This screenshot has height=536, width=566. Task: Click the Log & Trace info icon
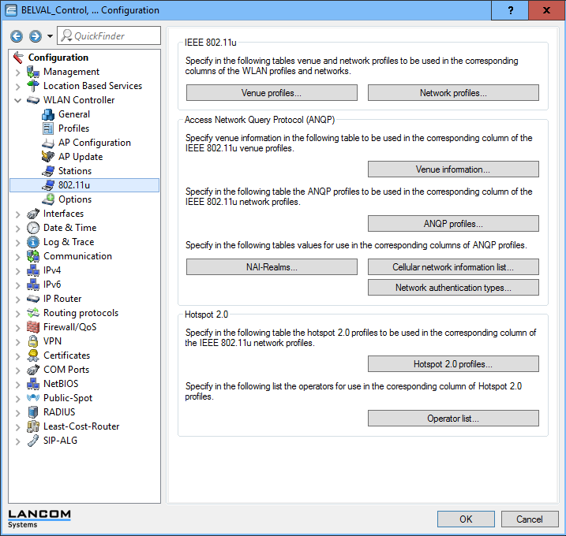33,242
